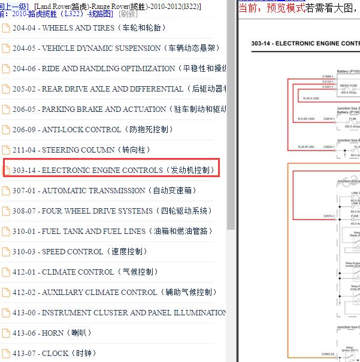The image size is (360, 362).
Task: Click document icon beside 413-00 Instrument Cluster
Action: coord(6,313)
